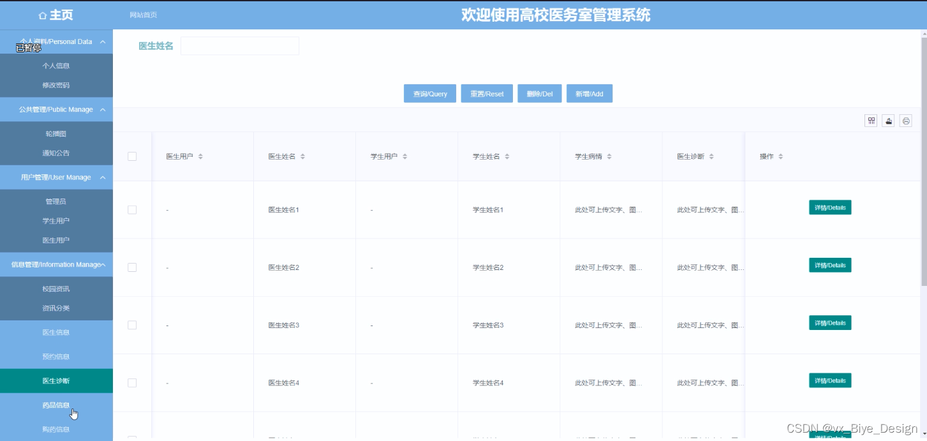Open 通知公告 in the sidebar
Image resolution: width=927 pixels, height=441 pixels.
pyautogui.click(x=56, y=153)
